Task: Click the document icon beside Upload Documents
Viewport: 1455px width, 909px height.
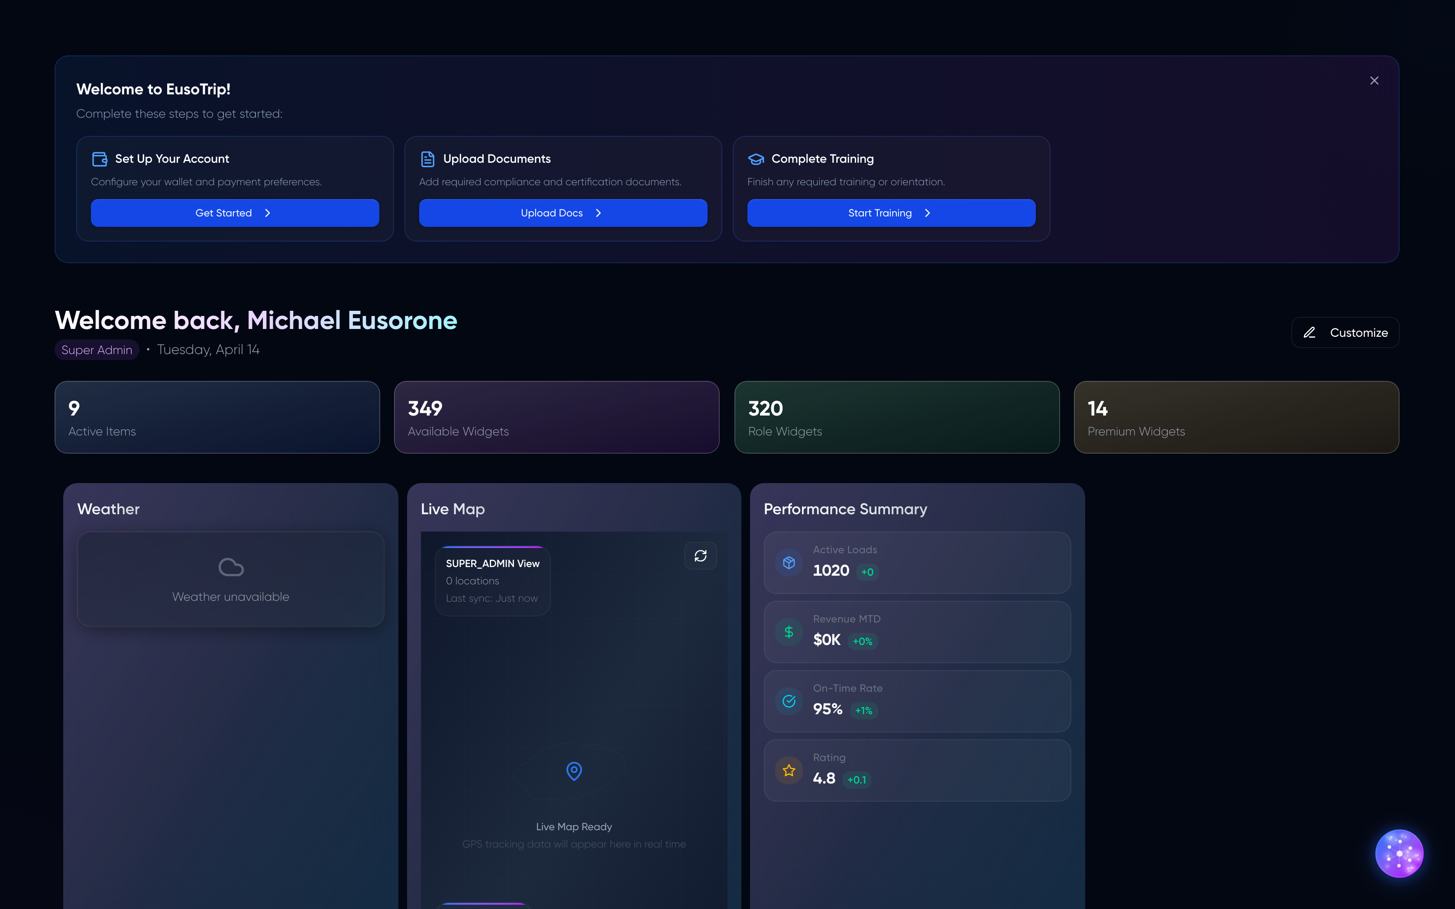Action: point(427,159)
